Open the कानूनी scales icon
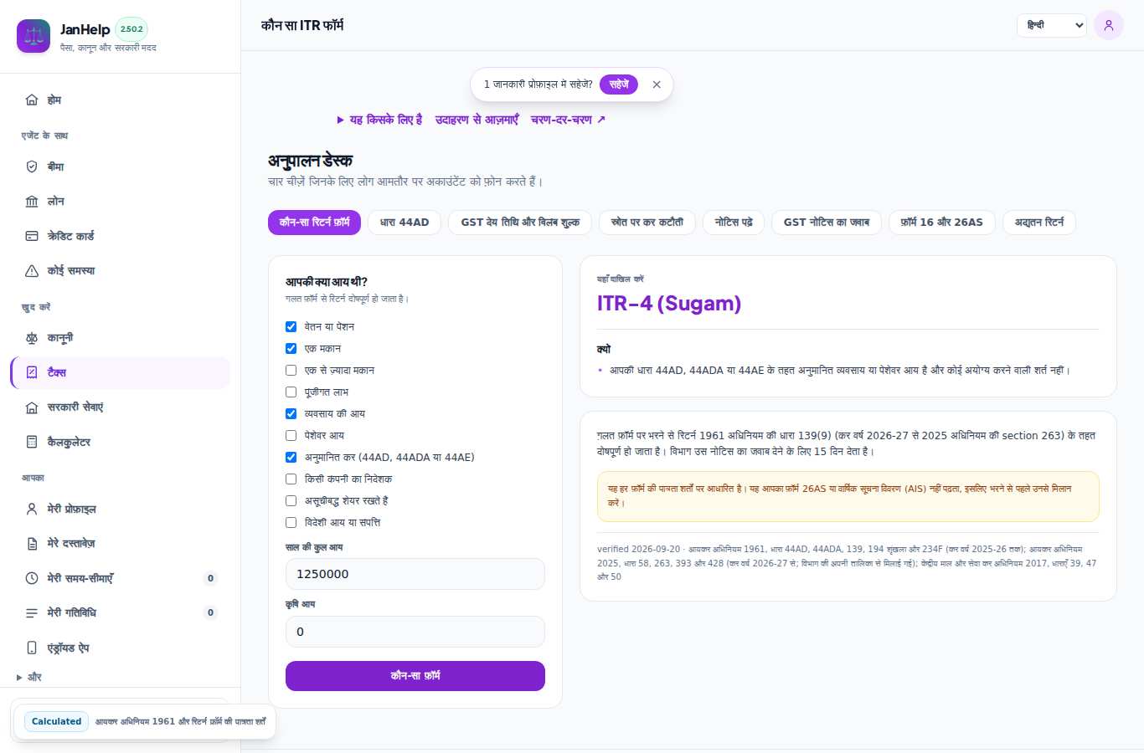This screenshot has width=1144, height=753. 32,338
